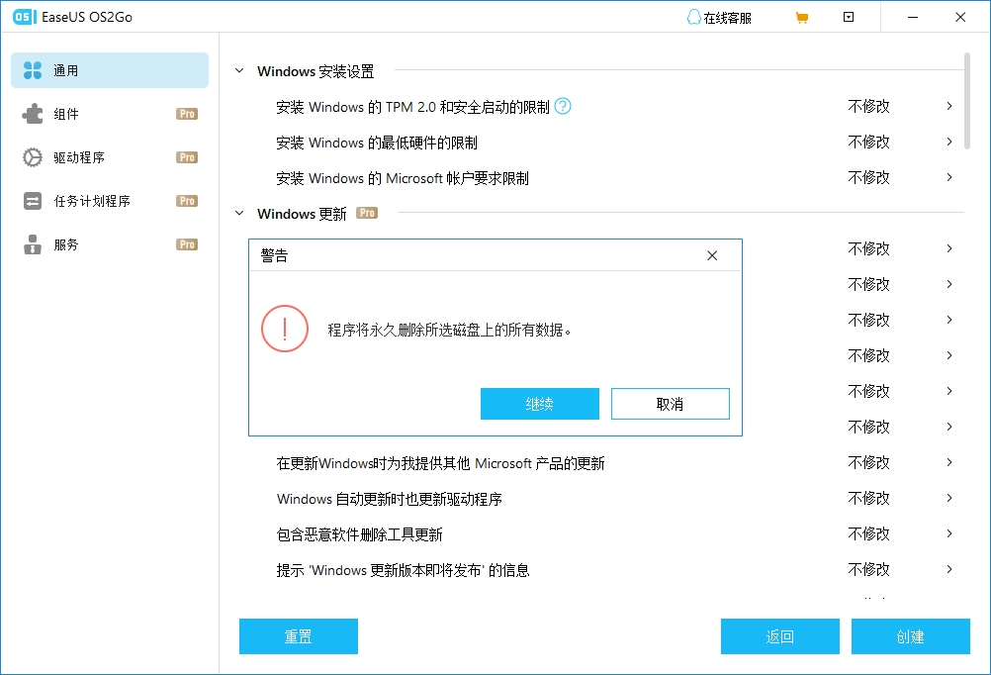This screenshot has width=991, height=675.
Task: Click the vertical scrollbar in settings list
Action: tap(966, 99)
